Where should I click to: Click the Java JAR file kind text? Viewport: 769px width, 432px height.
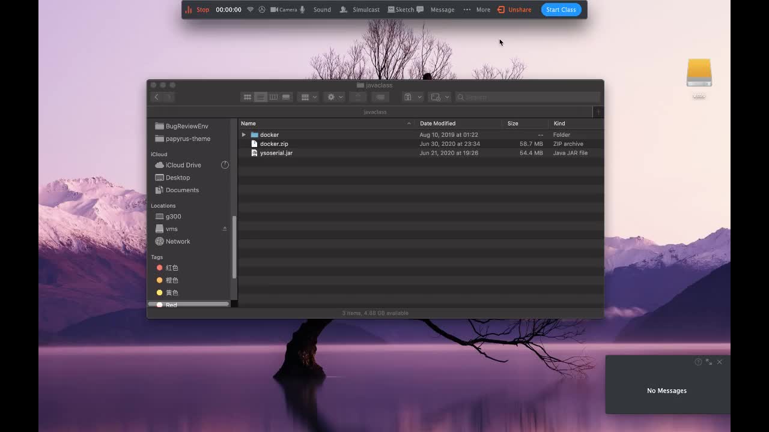[570, 153]
